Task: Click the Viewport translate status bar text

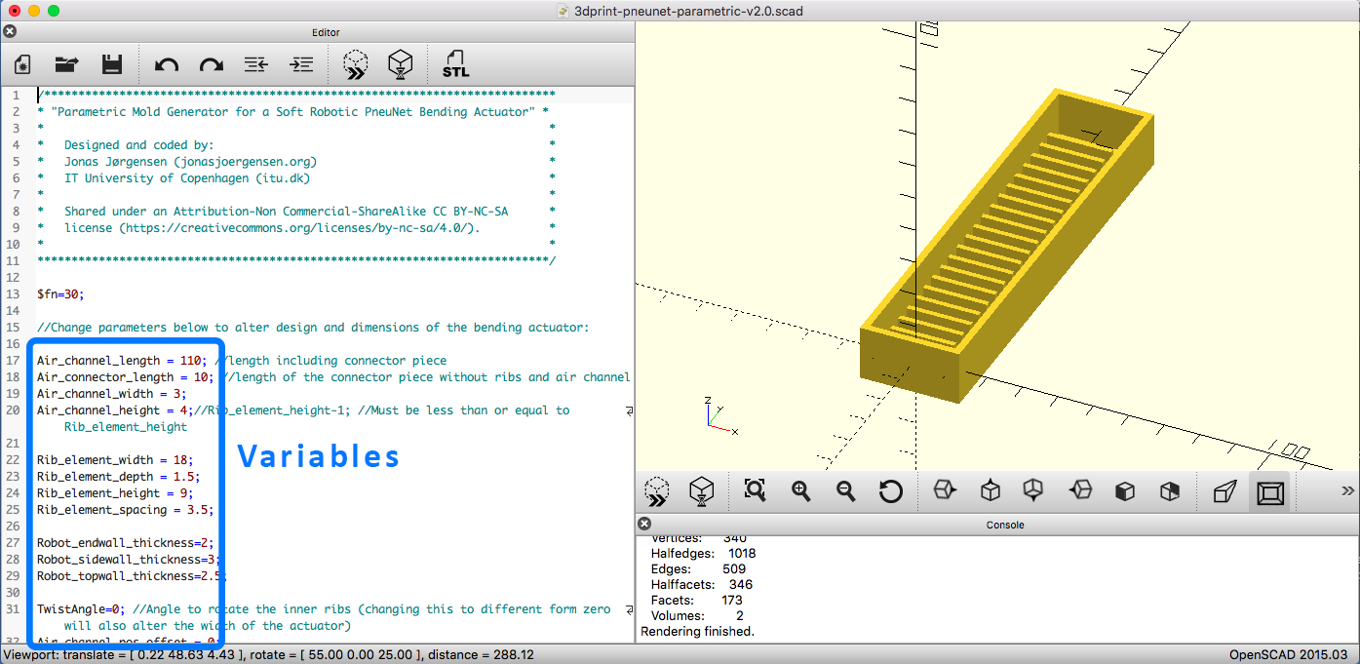Action: pos(269,654)
